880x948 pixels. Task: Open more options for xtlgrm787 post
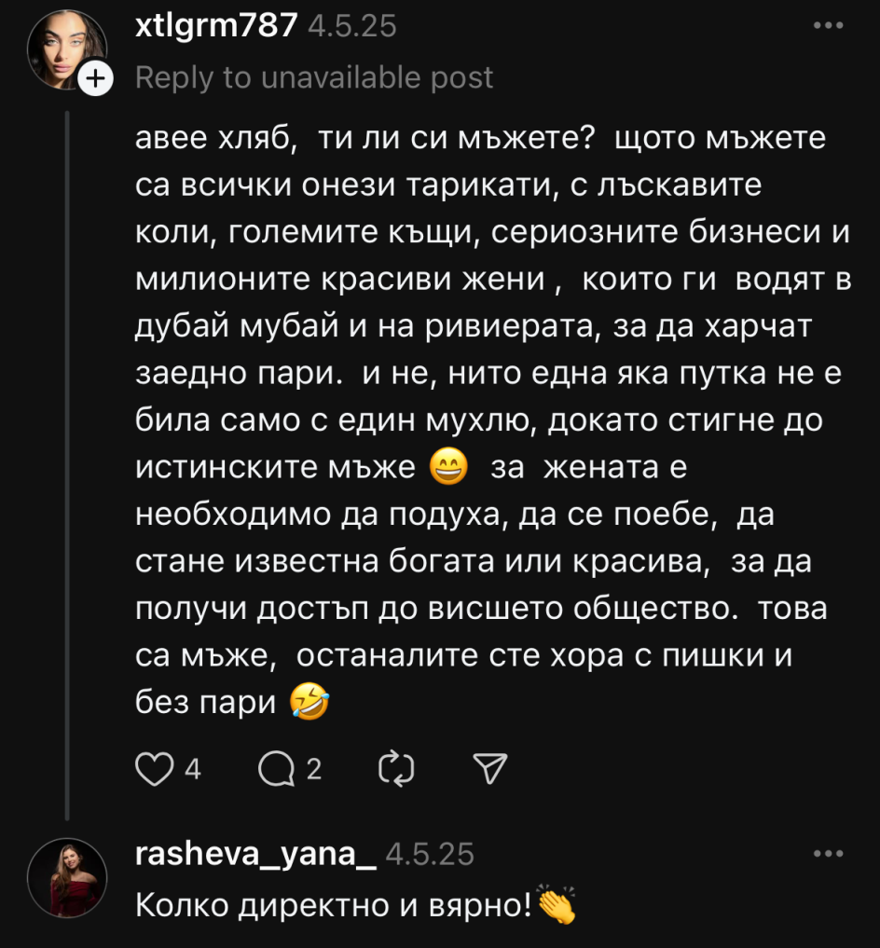point(827,27)
